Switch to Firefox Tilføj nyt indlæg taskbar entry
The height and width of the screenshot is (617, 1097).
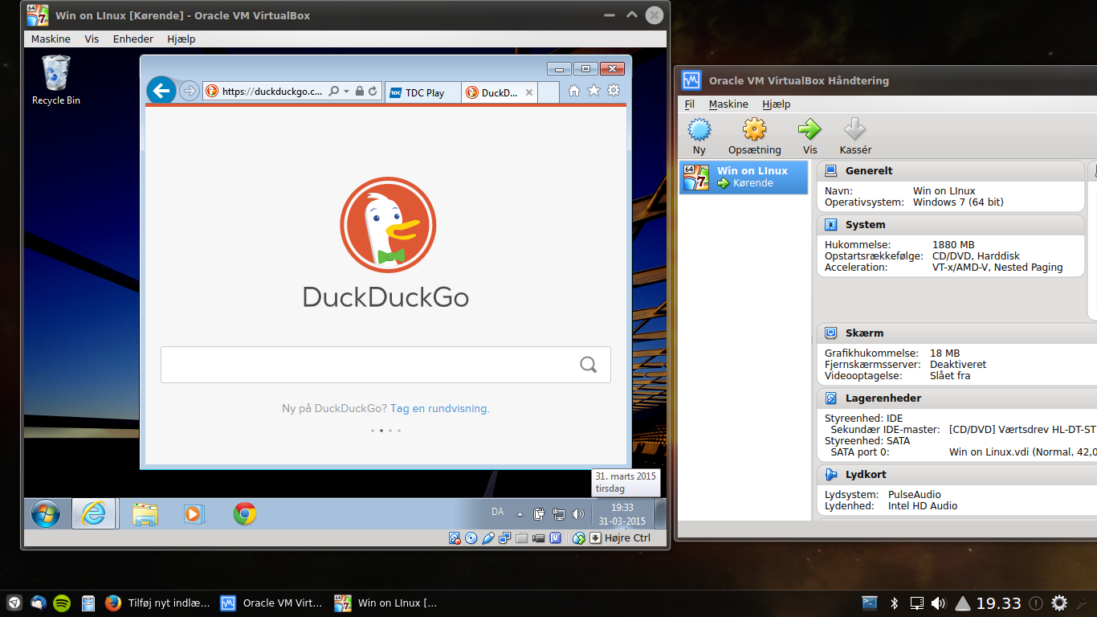[158, 603]
